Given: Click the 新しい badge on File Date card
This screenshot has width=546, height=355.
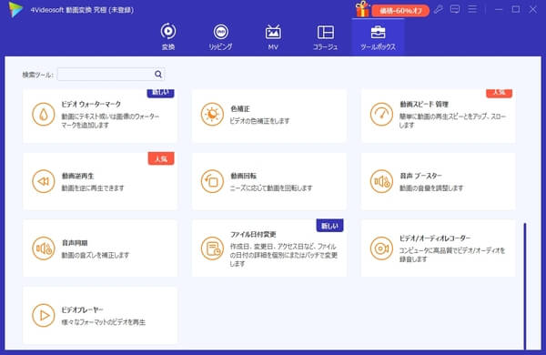Looking at the screenshot, I should pos(329,226).
